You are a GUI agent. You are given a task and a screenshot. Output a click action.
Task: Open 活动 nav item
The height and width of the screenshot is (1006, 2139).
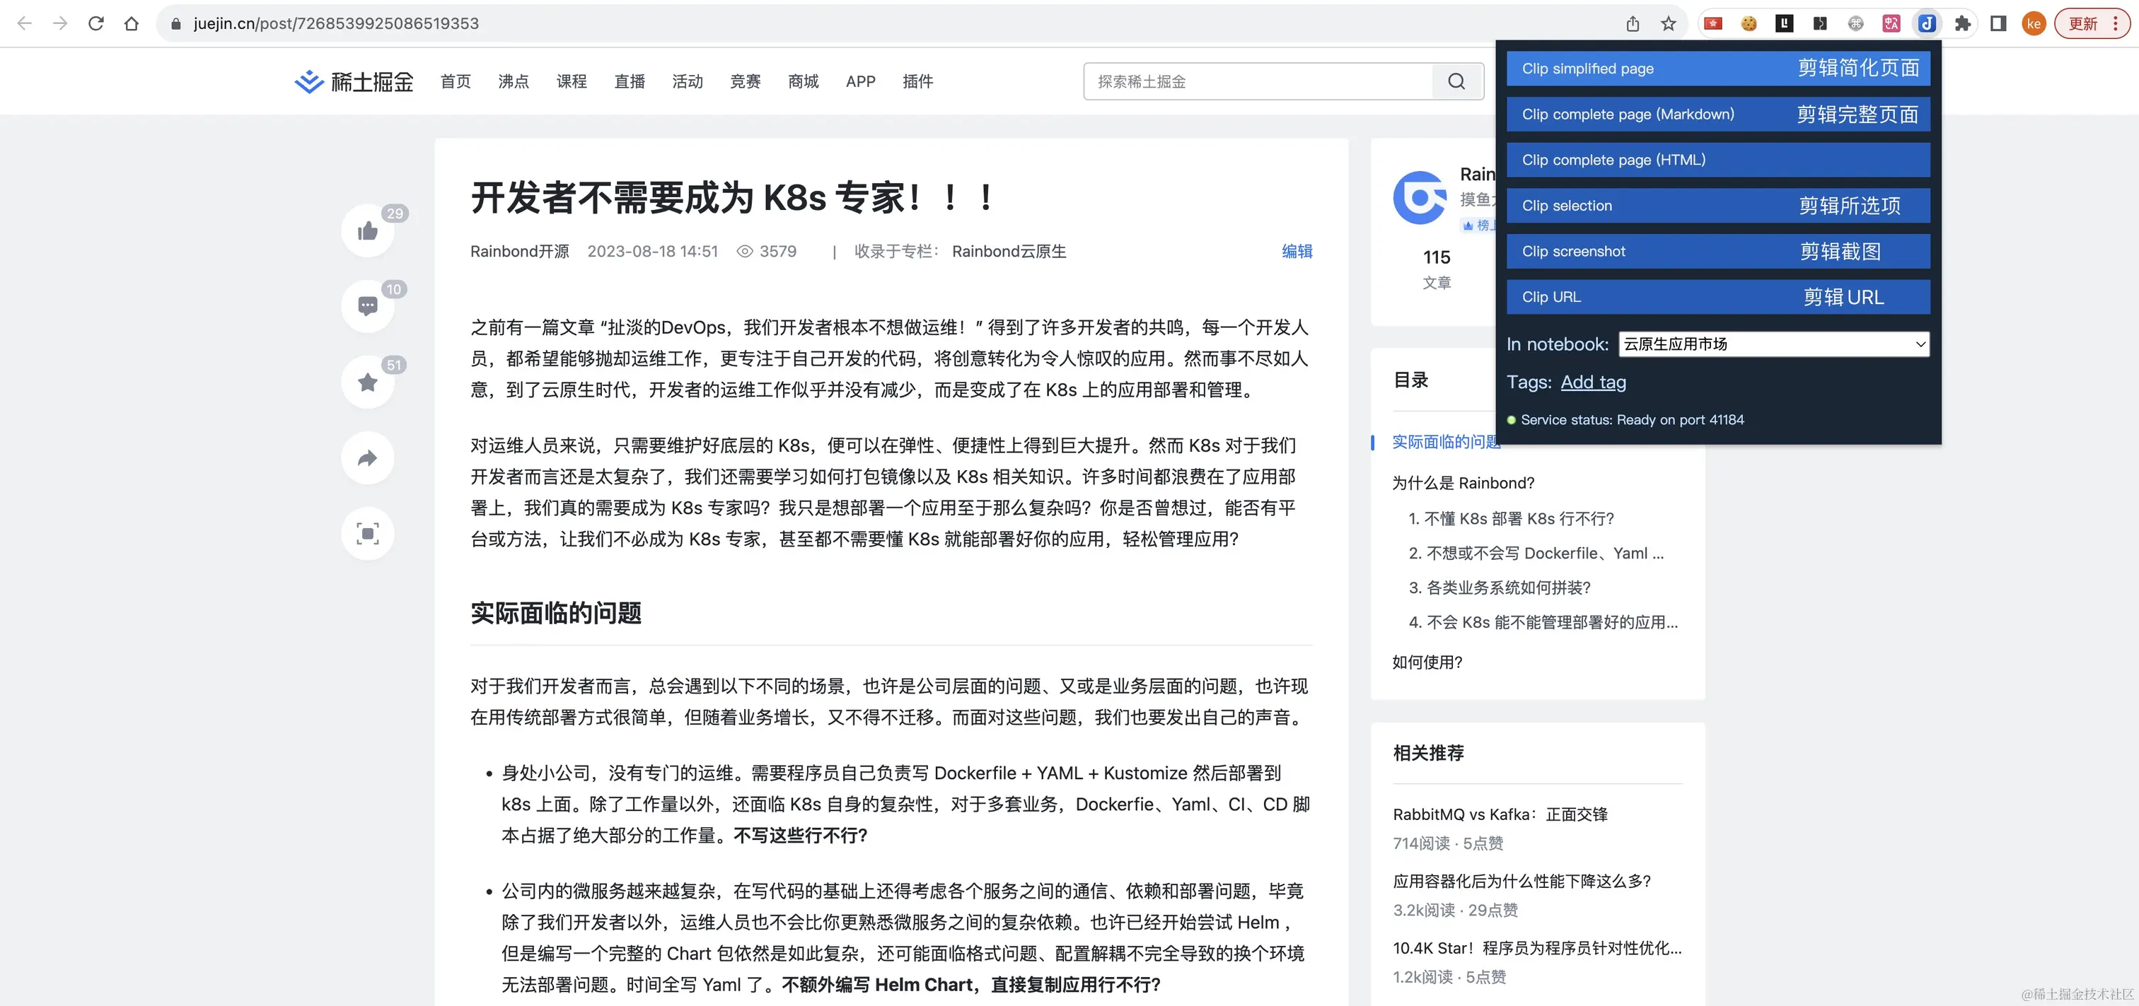tap(688, 81)
